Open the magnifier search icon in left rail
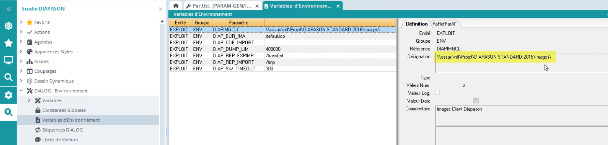 8,77
